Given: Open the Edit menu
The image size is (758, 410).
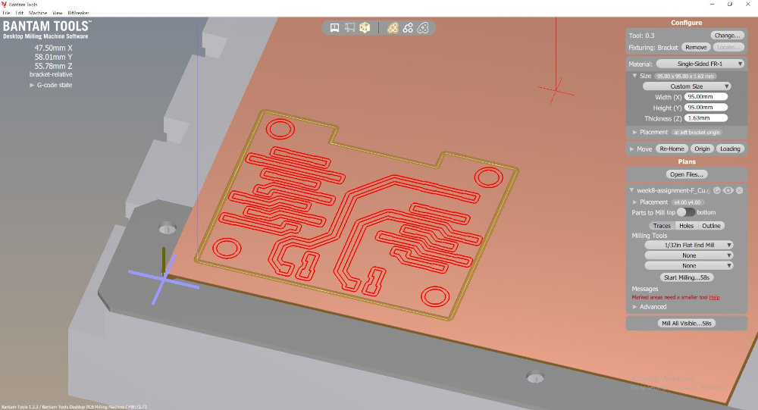Looking at the screenshot, I should coord(20,13).
